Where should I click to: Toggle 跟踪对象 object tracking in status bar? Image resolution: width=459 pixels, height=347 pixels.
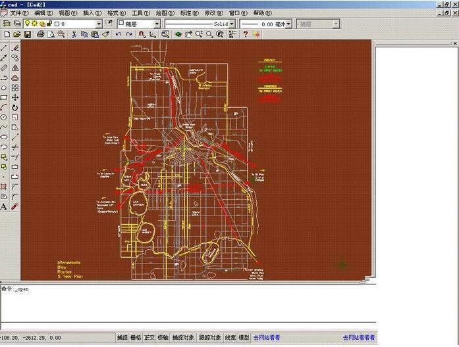tap(209, 338)
